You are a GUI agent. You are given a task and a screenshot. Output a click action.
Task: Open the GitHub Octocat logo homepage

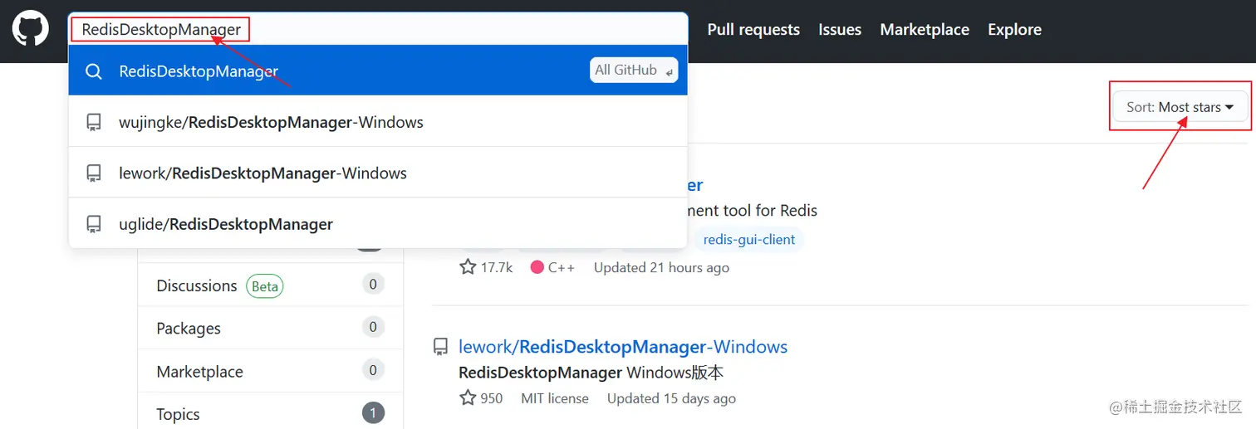(x=31, y=28)
